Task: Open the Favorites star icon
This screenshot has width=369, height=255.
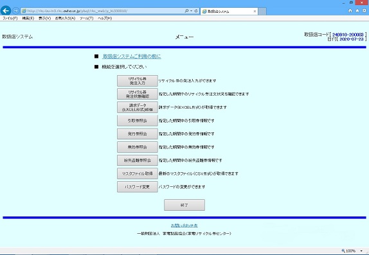Action: click(x=357, y=11)
